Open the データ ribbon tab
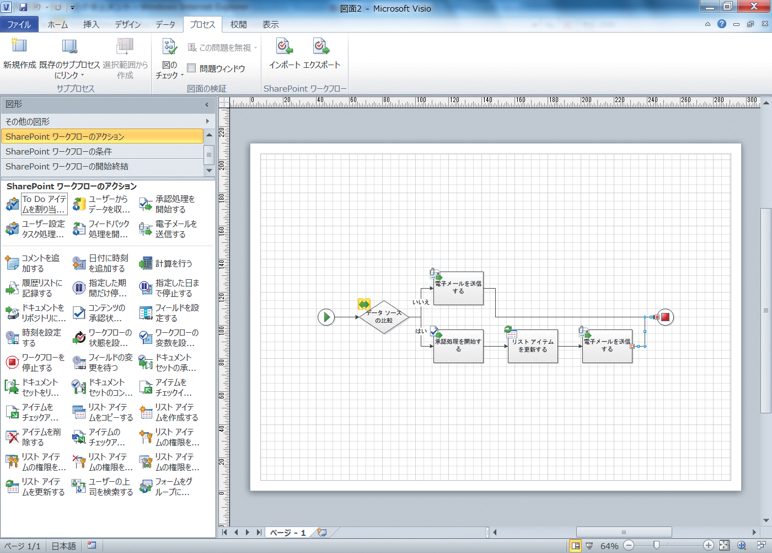 165,25
